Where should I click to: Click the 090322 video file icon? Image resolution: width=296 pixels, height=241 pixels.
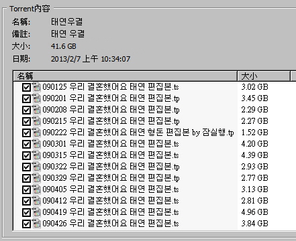[36, 167]
